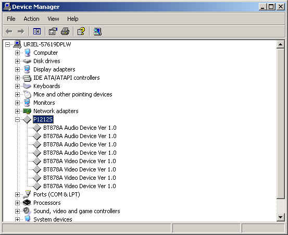Expand the Network adapters node
The width and height of the screenshot is (288, 235).
tap(17, 111)
